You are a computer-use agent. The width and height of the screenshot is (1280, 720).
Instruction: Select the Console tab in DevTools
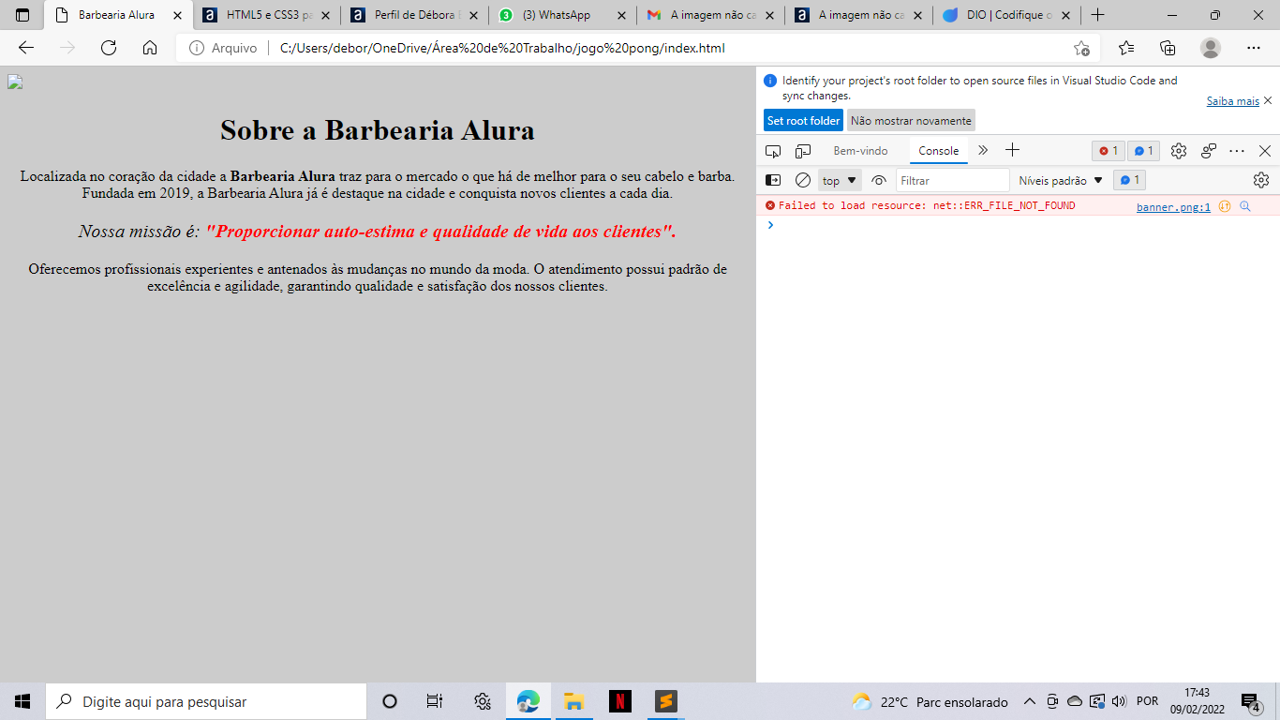(938, 151)
